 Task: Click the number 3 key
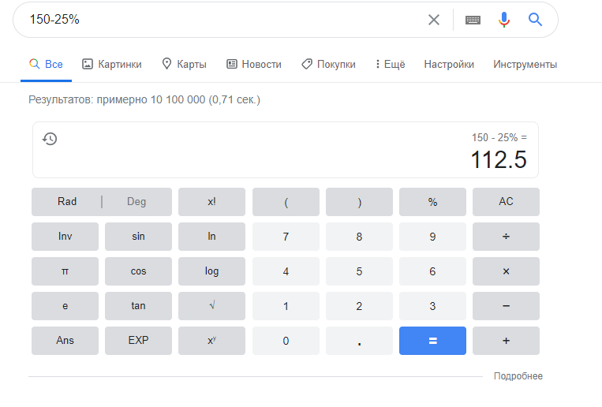432,306
